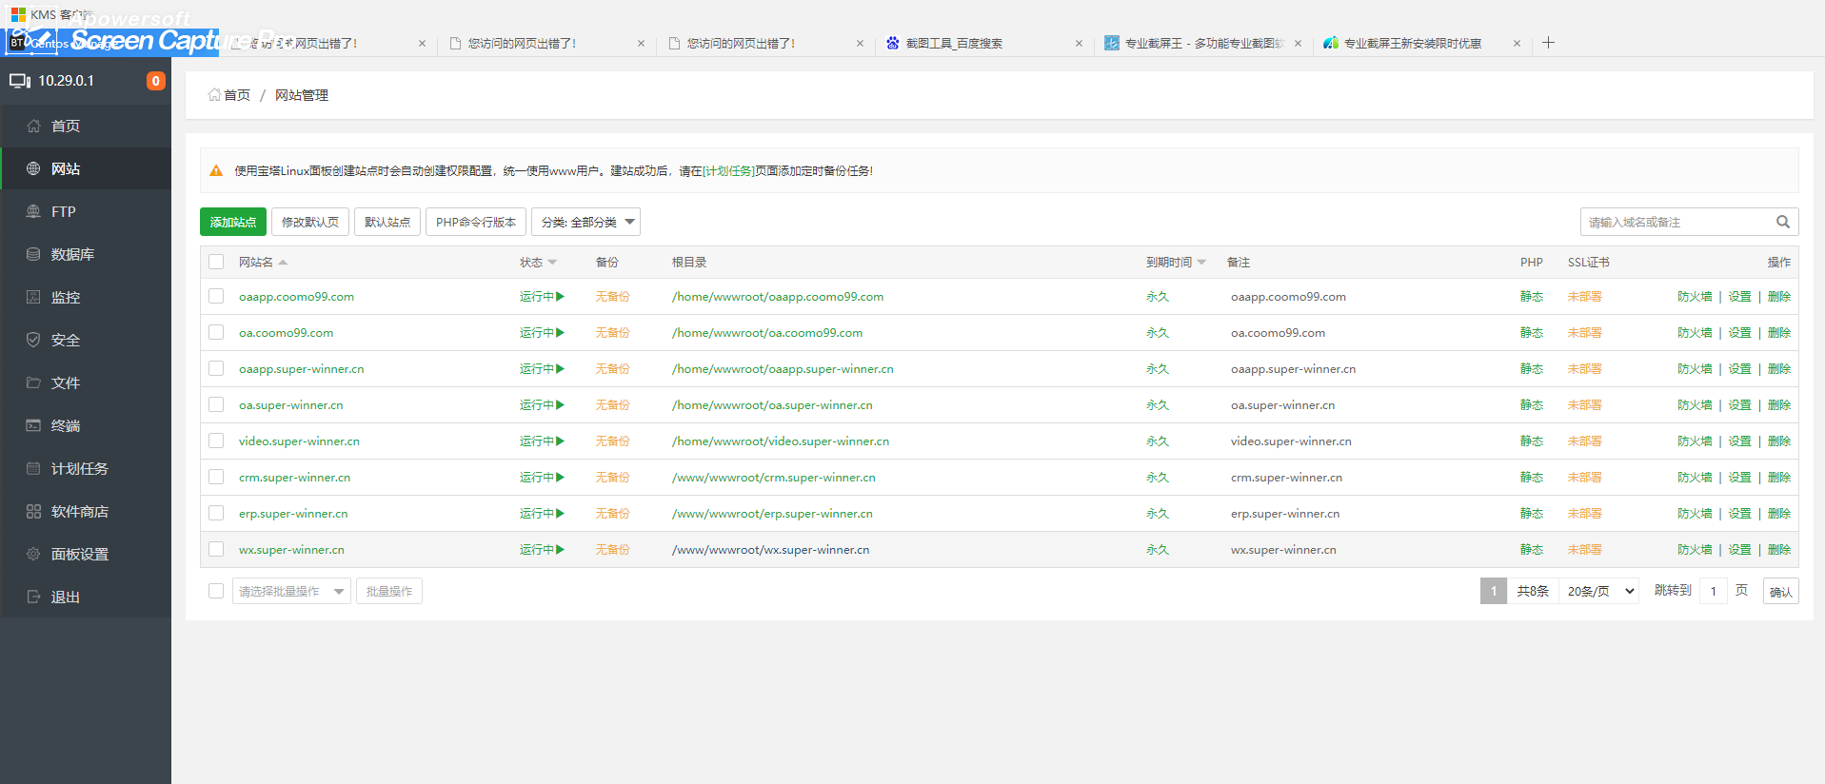Open root path /www/wwwroot/crm.super-winner.cn
Screen dimensions: 1825x784
[x=773, y=477]
